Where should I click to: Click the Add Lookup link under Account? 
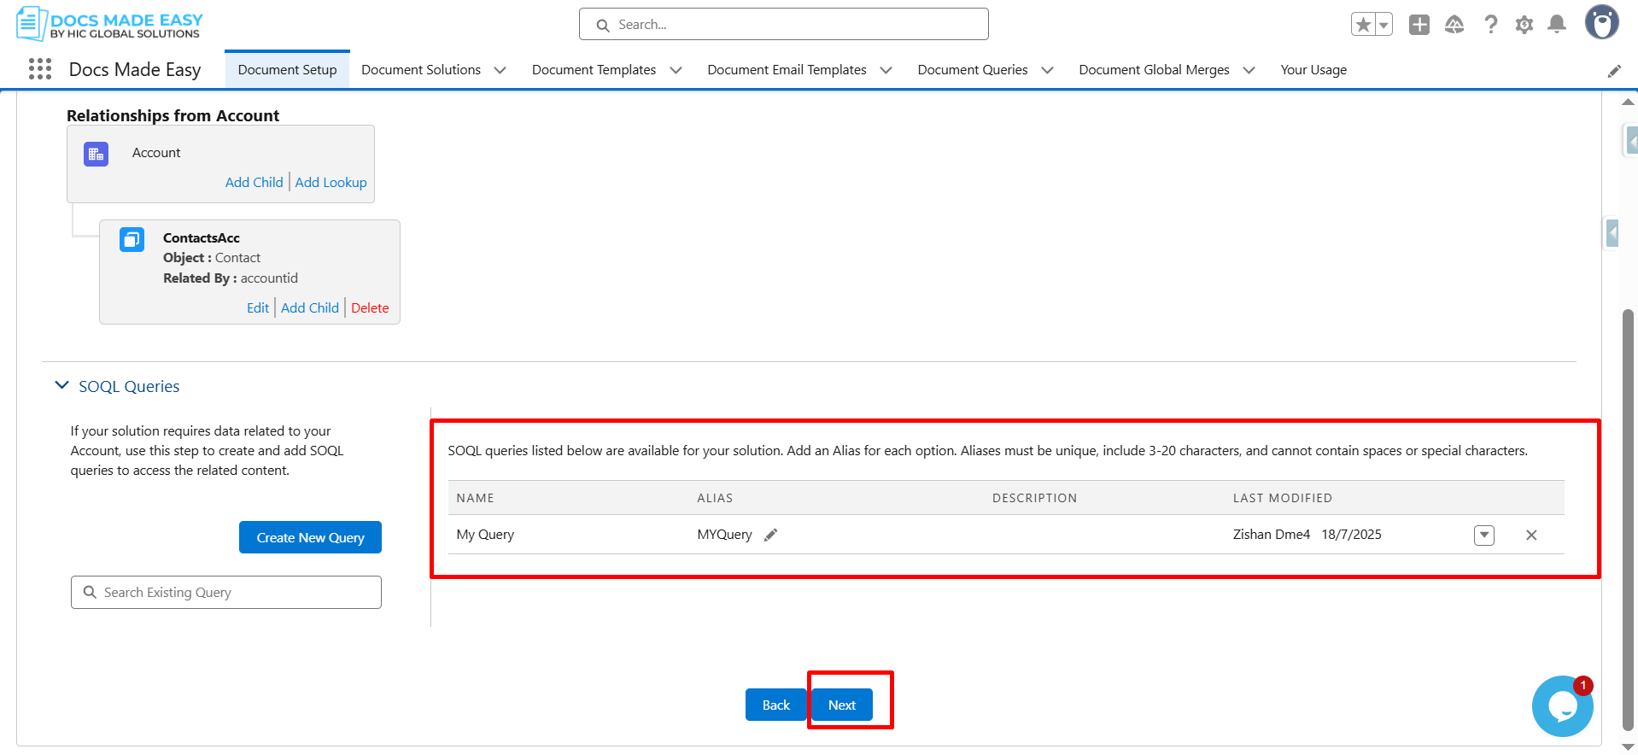tap(331, 182)
